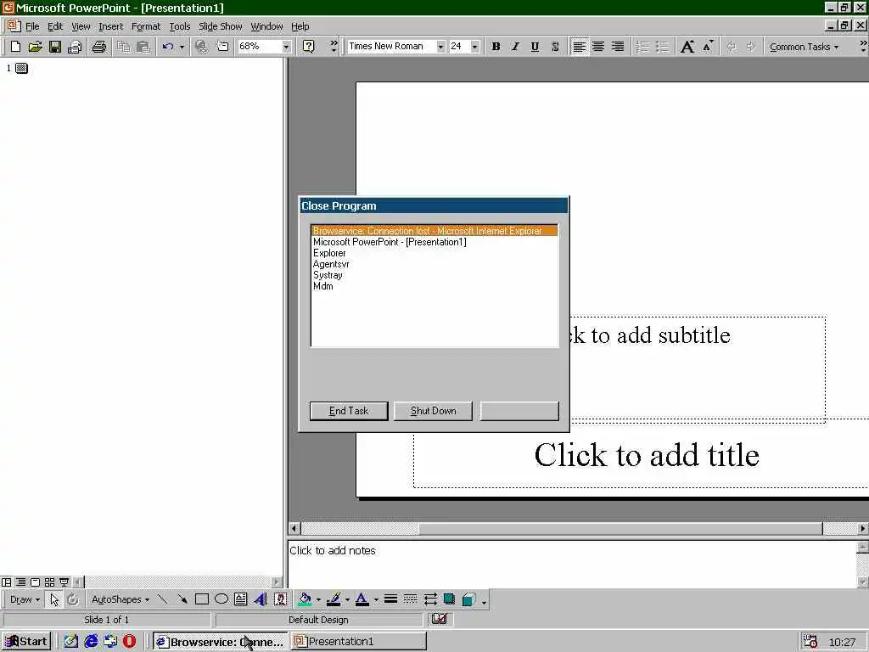Screen dimensions: 869x652
Task: Decrease font size with small A icon
Action: 708,47
